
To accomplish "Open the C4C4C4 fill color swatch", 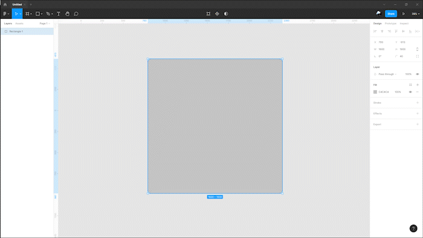I will 375,92.
